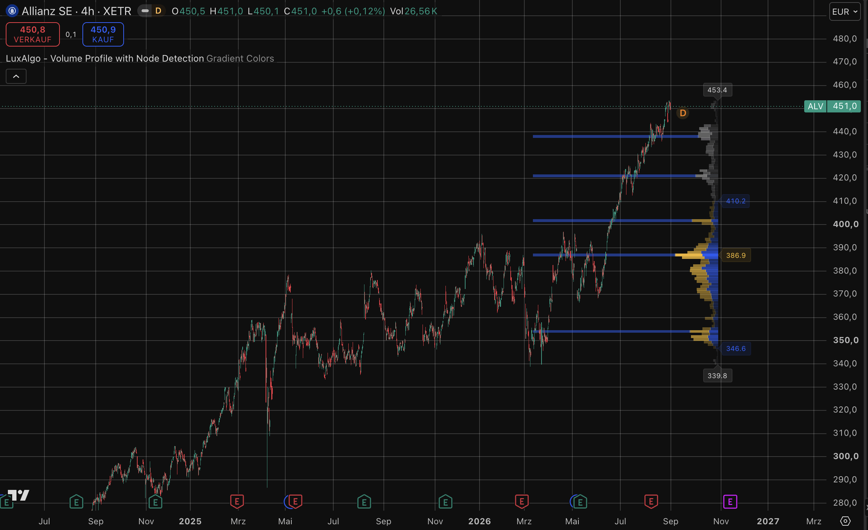Viewport: 868px width, 530px height.
Task: Click the yellow 386.9 point-of-control label
Action: point(736,256)
